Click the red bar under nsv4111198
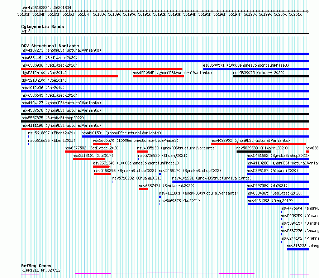 [165, 129]
